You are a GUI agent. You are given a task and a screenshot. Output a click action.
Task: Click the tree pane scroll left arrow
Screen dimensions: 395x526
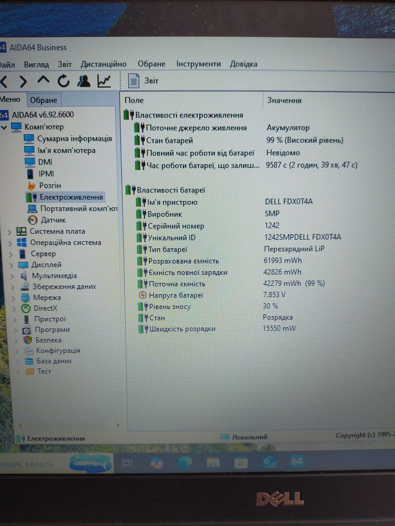tap(21, 425)
